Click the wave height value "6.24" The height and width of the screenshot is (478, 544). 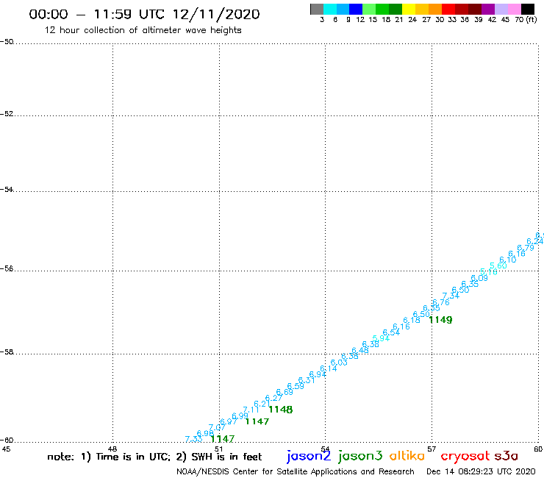coord(535,241)
